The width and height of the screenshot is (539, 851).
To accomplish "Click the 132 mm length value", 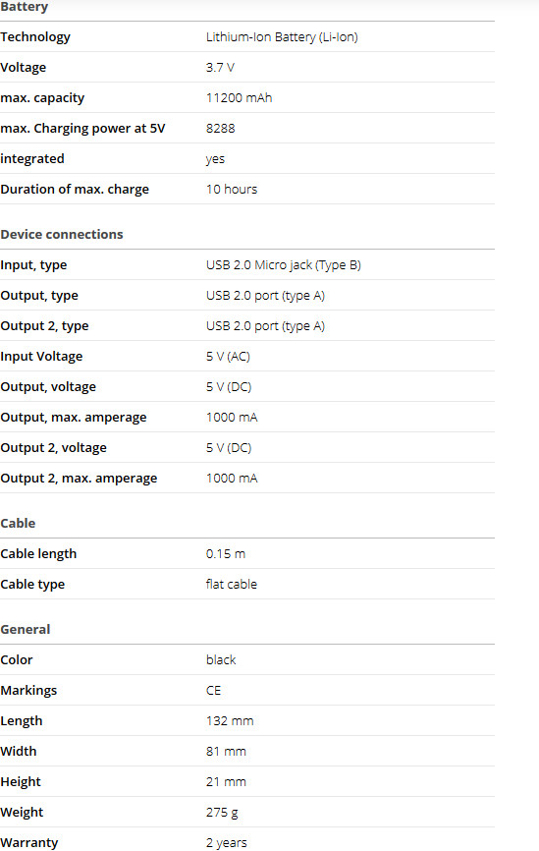I will (230, 720).
